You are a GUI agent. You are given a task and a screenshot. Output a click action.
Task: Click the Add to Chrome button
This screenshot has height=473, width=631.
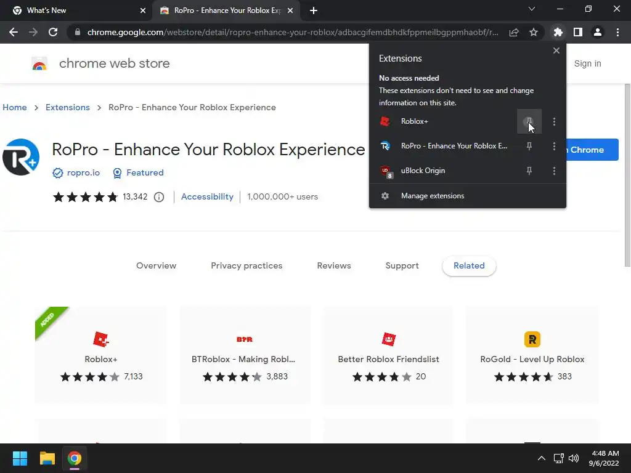pyautogui.click(x=592, y=150)
